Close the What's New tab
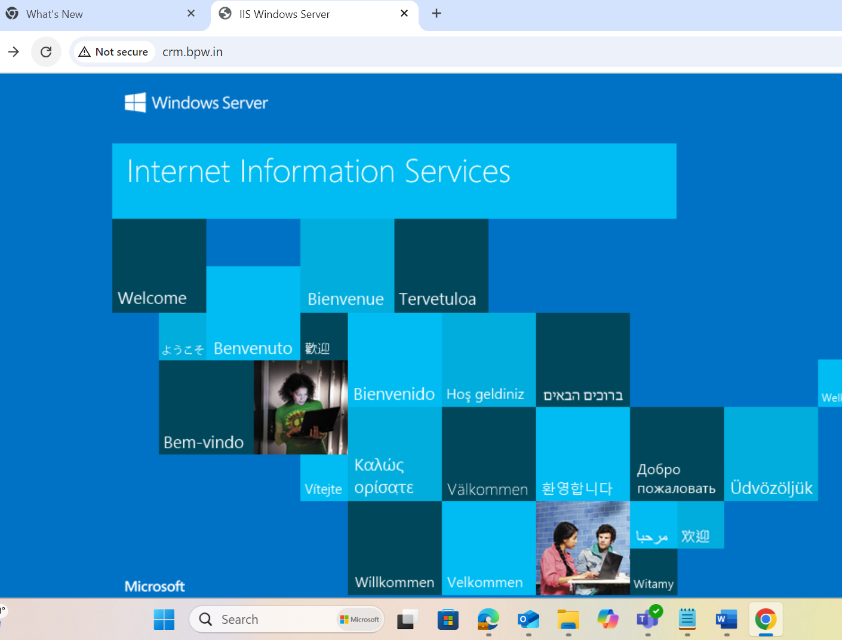 [x=191, y=13]
